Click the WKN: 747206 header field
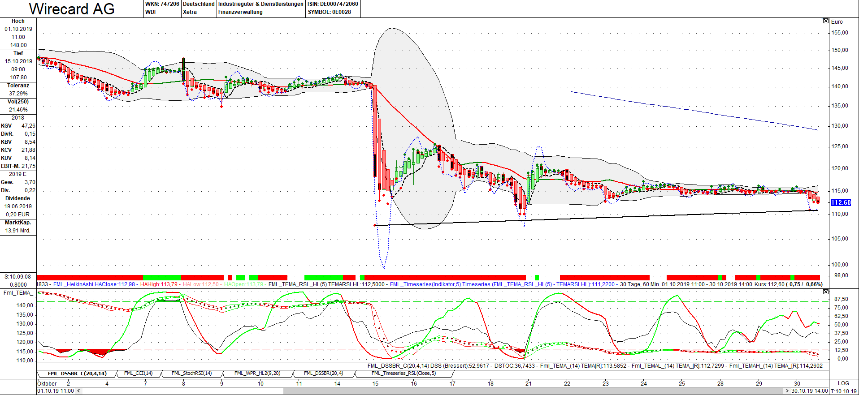 pyautogui.click(x=162, y=4)
